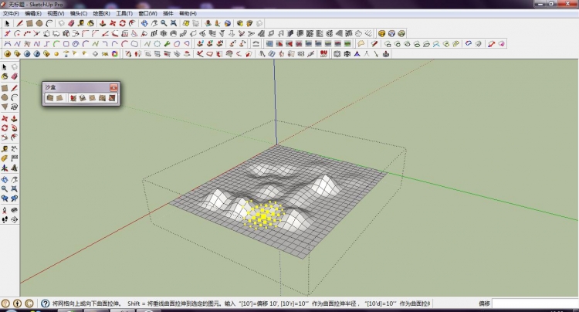
Task: Click the yellow highlighted smoove points on the terrain
Action: tap(263, 215)
